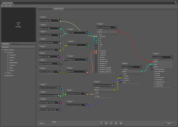Expand the Geometric category
Screen dimensions: 178x127
click(x=8, y=55)
